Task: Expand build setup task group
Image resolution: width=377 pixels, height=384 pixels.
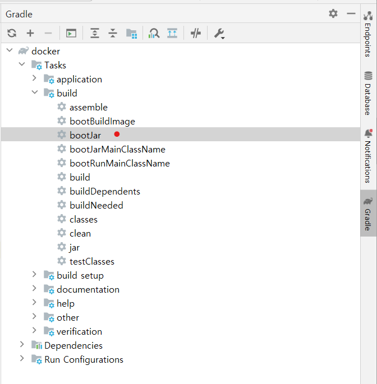Action: (34, 274)
